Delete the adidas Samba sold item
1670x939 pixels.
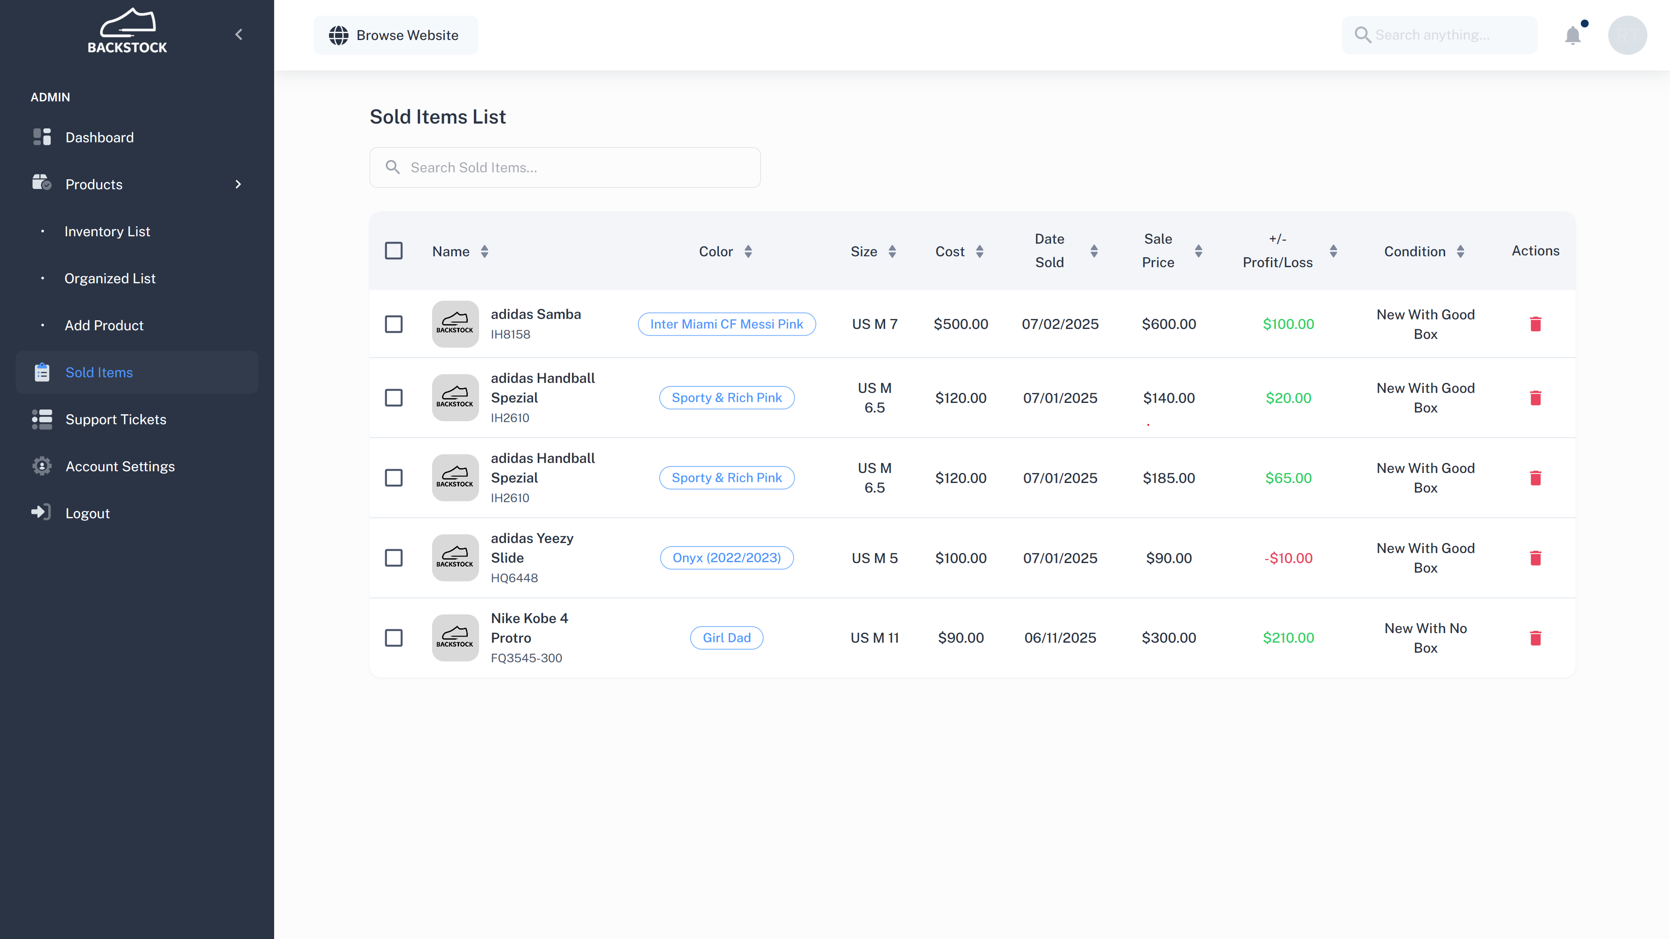pyautogui.click(x=1535, y=324)
